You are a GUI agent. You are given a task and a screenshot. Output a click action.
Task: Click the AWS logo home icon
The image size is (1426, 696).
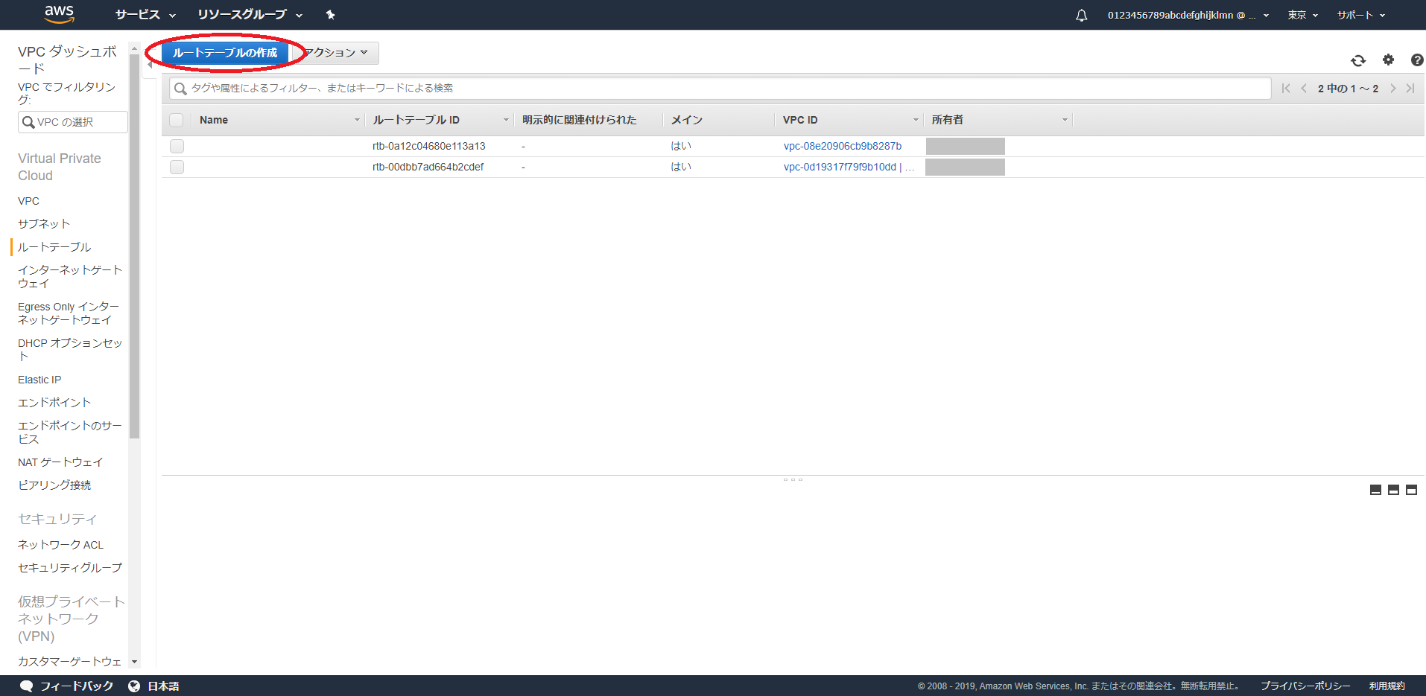(x=59, y=14)
